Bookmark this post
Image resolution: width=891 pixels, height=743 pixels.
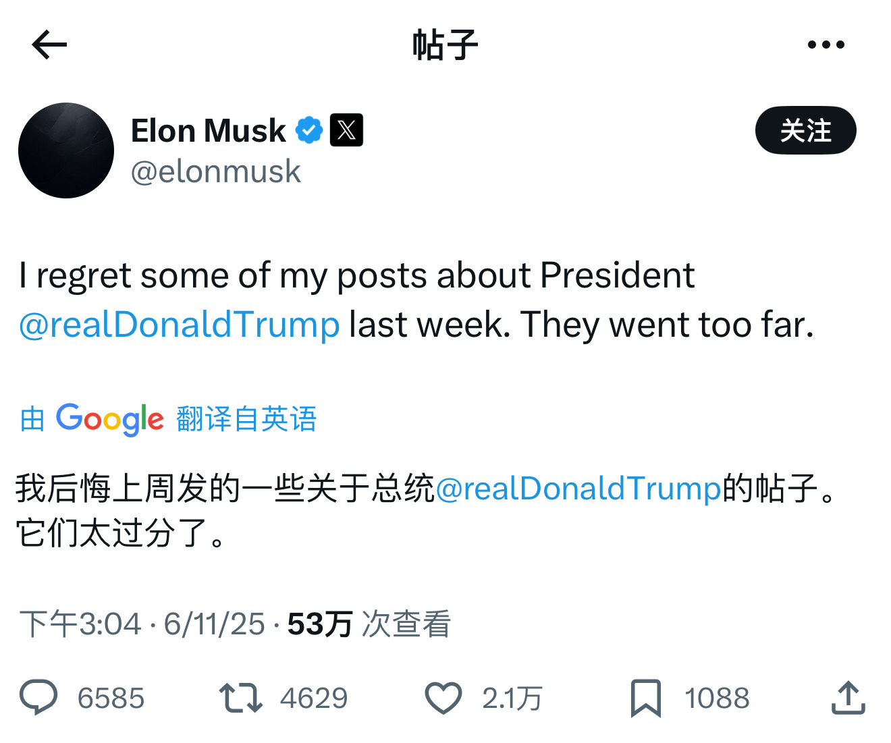coord(645,698)
